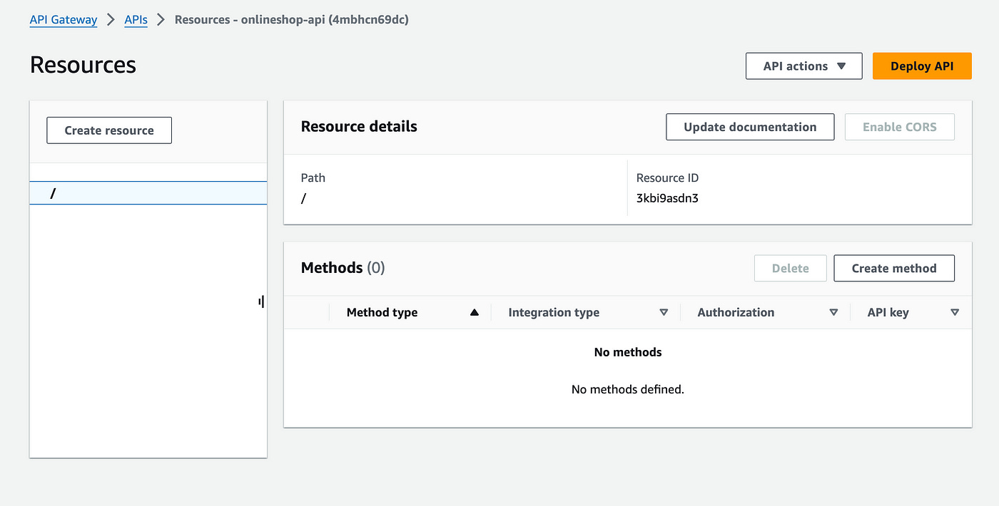The width and height of the screenshot is (999, 506).
Task: Click the sort arrow beside Integration type
Action: (x=664, y=312)
